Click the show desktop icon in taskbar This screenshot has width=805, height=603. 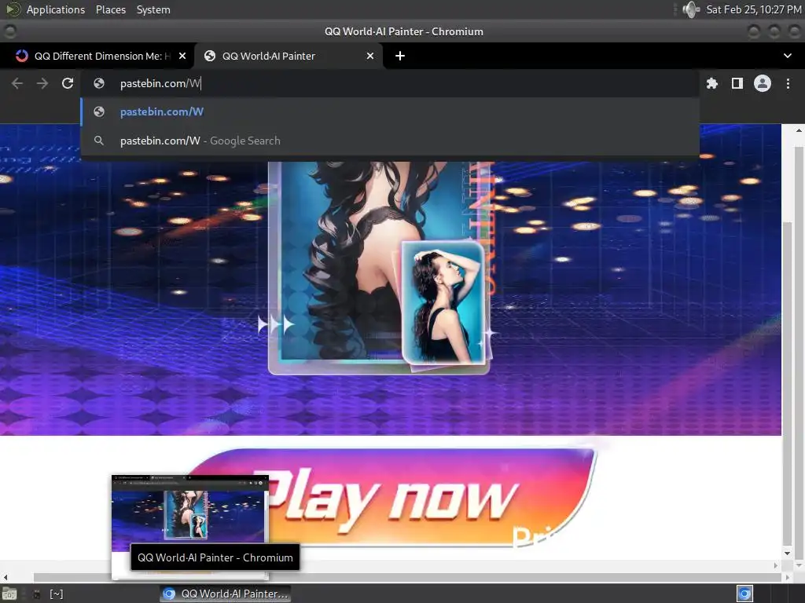click(9, 594)
